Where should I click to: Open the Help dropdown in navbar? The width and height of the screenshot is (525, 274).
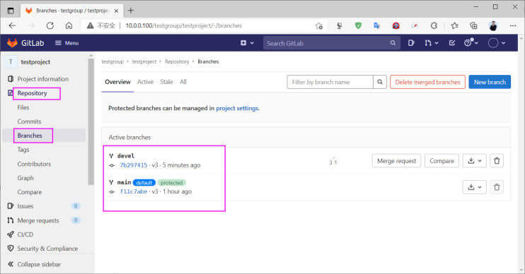click(x=471, y=43)
